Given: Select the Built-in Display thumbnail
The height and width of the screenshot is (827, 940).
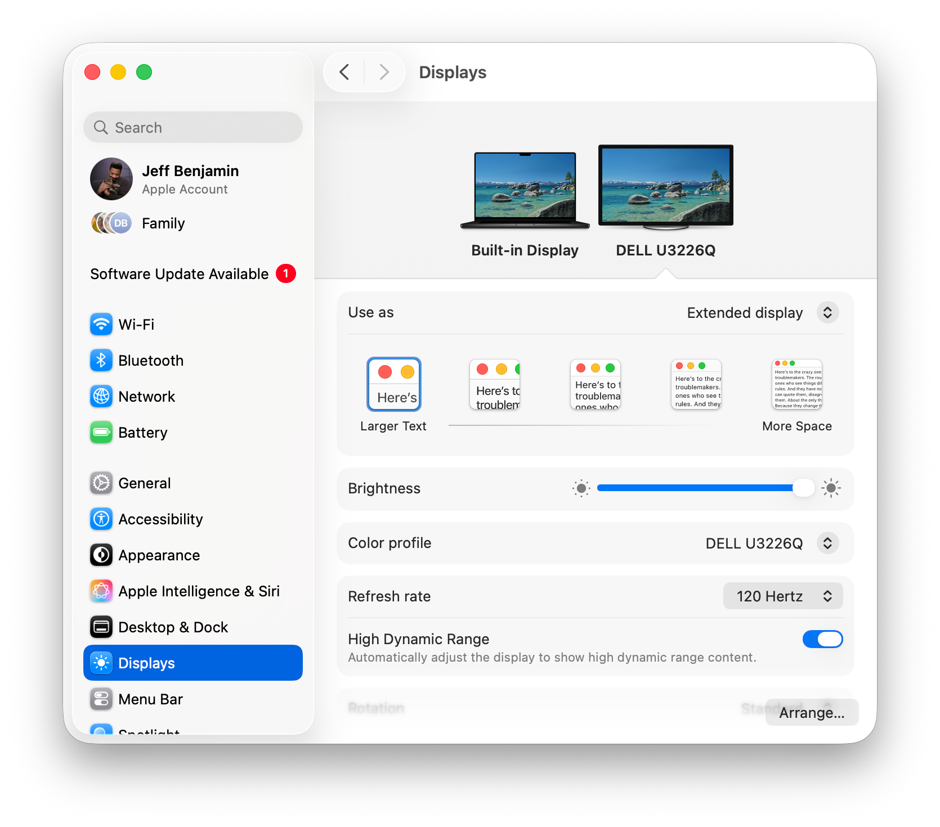Looking at the screenshot, I should 525,190.
